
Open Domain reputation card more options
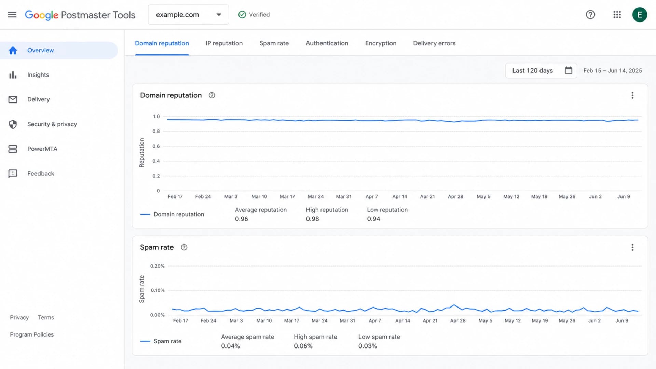tap(632, 95)
